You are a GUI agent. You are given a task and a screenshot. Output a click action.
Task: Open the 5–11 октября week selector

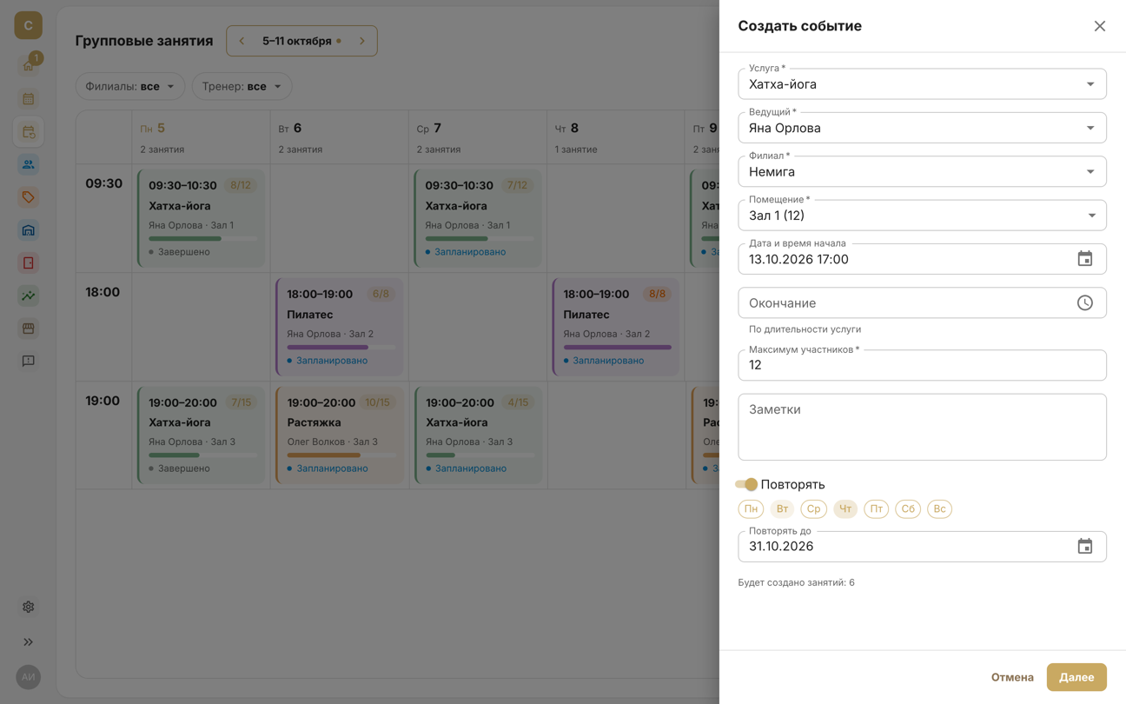pyautogui.click(x=301, y=41)
